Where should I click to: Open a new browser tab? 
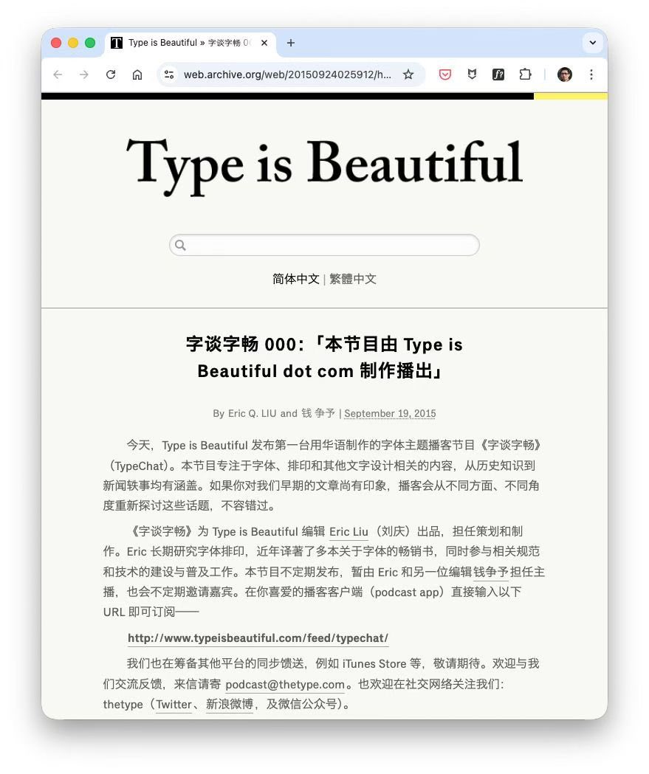coord(290,43)
